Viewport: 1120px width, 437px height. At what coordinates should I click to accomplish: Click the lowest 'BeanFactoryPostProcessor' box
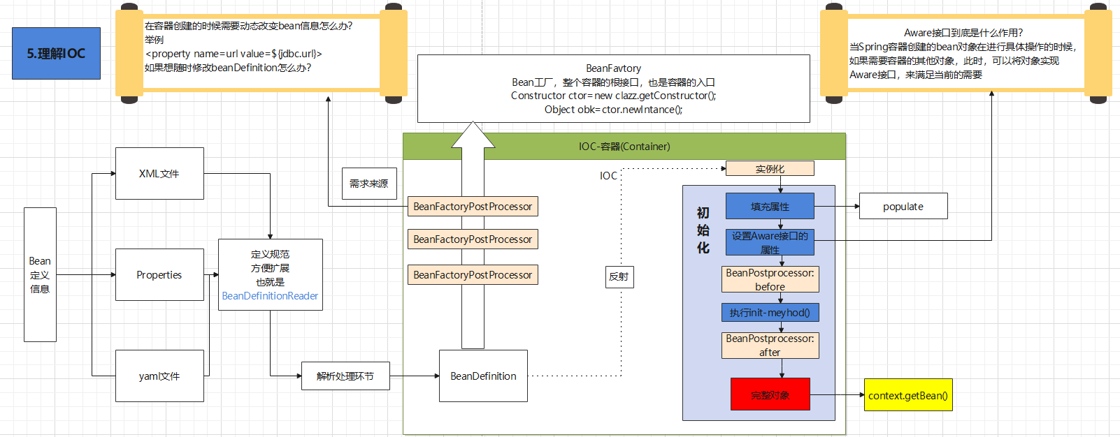coord(473,275)
